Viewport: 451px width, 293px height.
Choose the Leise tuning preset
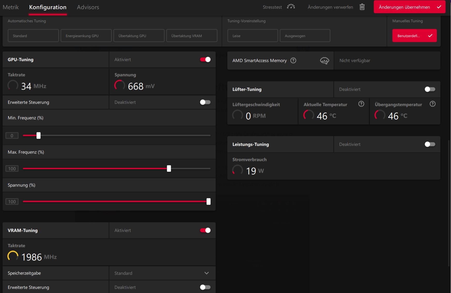tap(252, 36)
